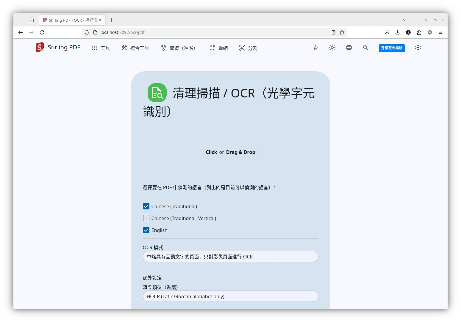Open Firefox downloads panel

397,32
